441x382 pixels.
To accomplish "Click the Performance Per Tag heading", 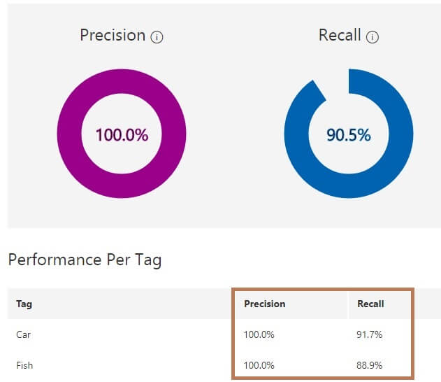I will 85,261.
